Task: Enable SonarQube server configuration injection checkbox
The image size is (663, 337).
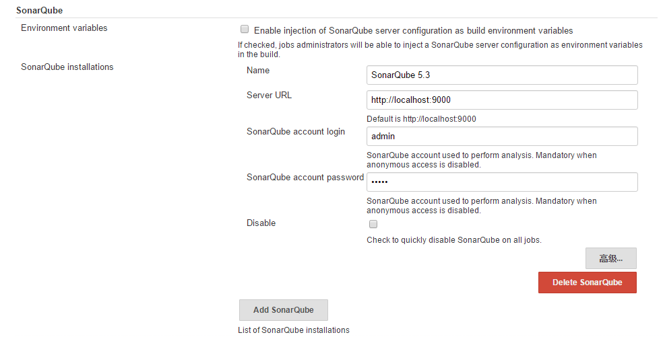Action: [245, 30]
